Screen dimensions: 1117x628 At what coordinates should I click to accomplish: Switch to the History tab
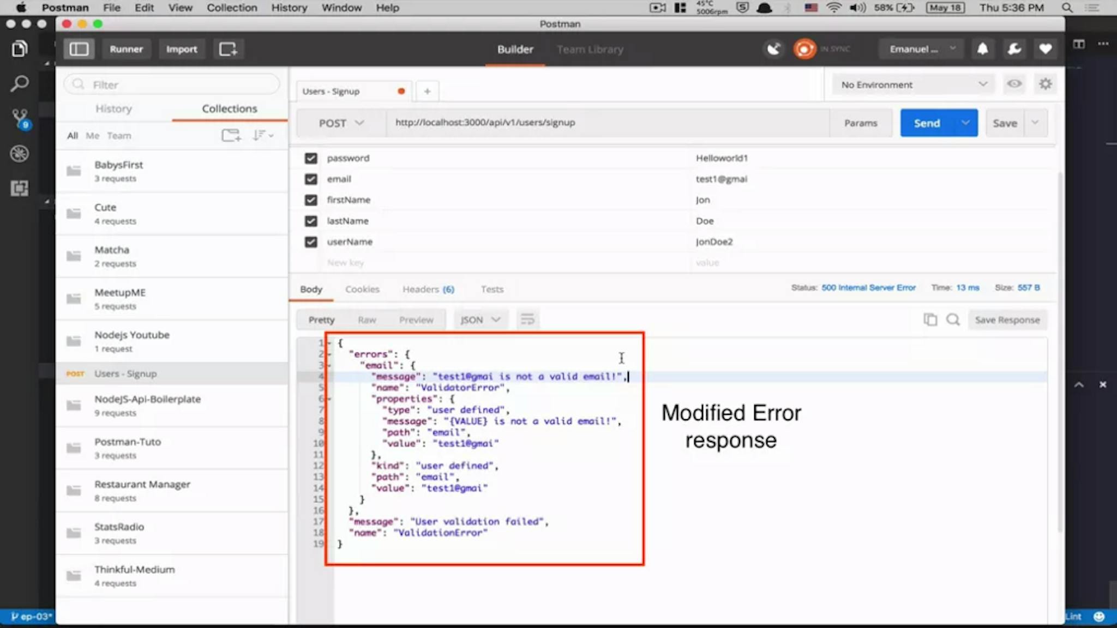coord(113,108)
